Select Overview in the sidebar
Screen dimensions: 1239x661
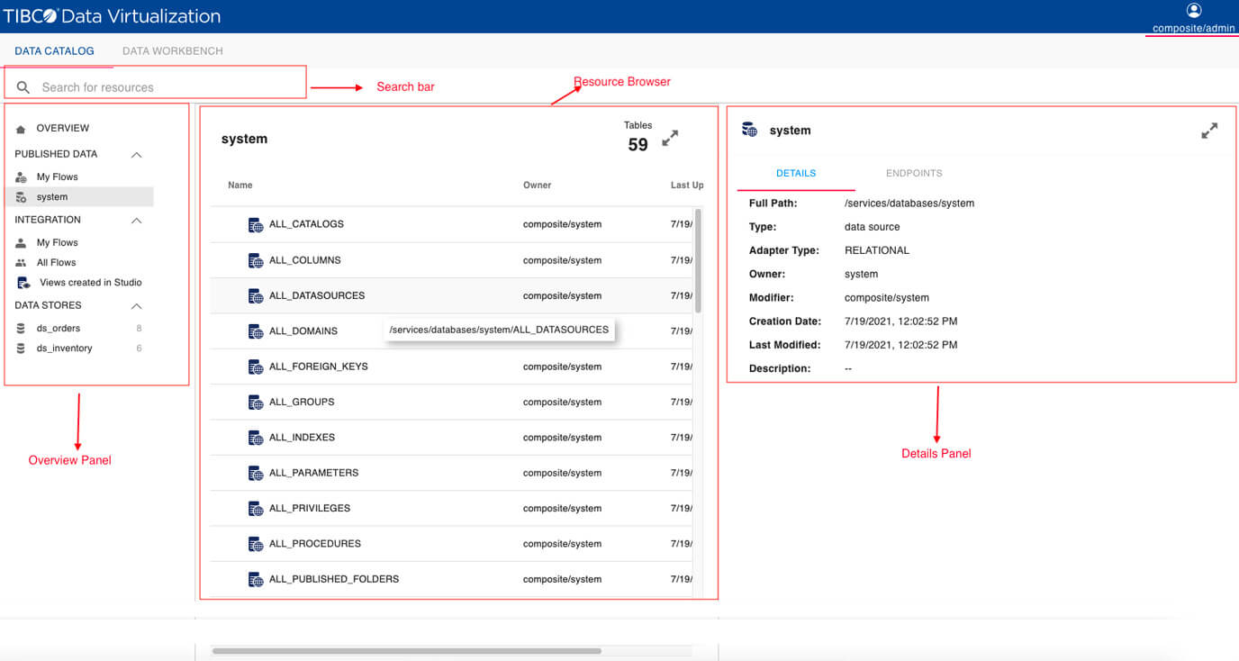point(63,129)
